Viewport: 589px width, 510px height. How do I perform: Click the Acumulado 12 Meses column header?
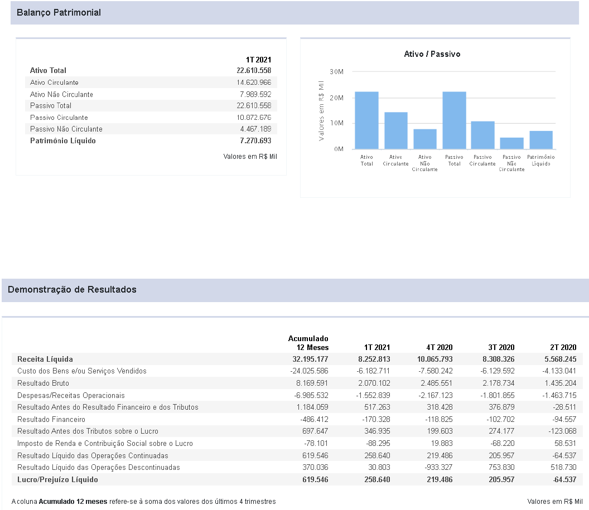(x=308, y=343)
